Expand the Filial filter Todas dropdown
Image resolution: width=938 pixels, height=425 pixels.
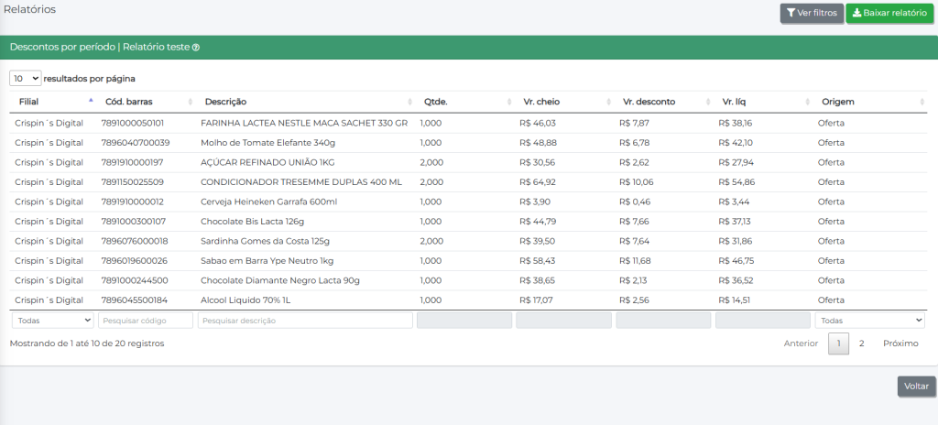click(52, 321)
